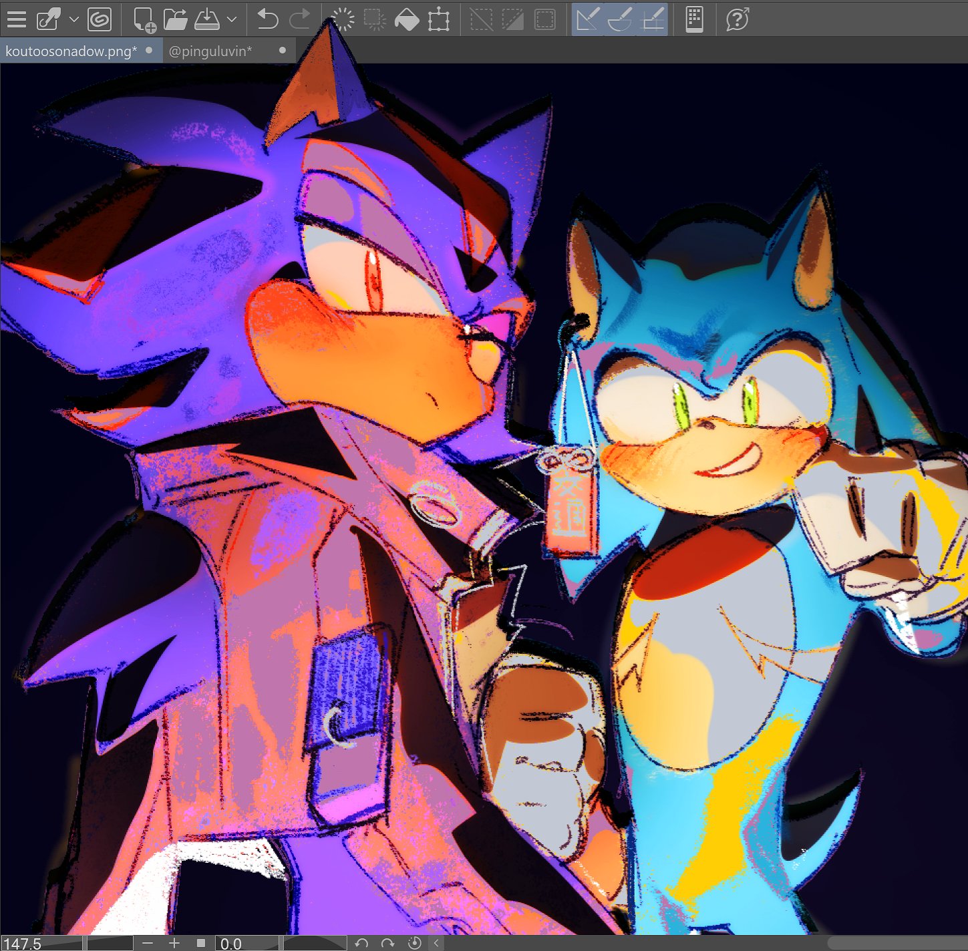Click the zoom value field showing 147.5
968x951 pixels.
pos(41,943)
